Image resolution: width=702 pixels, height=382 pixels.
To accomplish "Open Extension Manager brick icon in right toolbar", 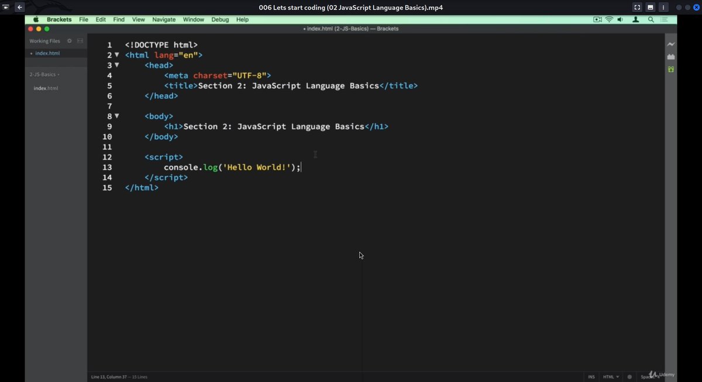I will tap(671, 57).
